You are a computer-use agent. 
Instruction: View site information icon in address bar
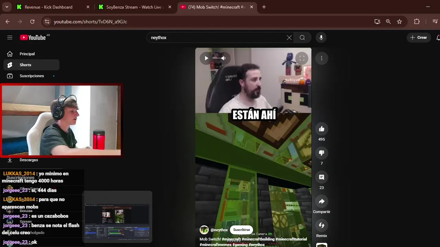point(47,22)
